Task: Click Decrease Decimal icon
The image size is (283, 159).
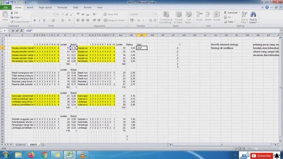Action: click(155, 20)
